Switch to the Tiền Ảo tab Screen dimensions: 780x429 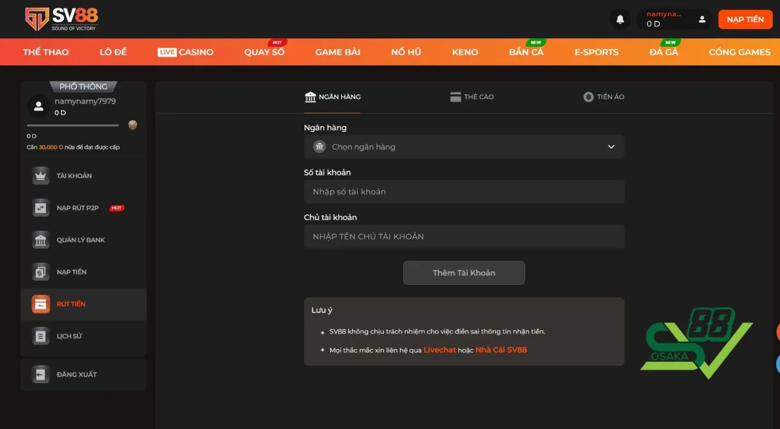pos(604,97)
